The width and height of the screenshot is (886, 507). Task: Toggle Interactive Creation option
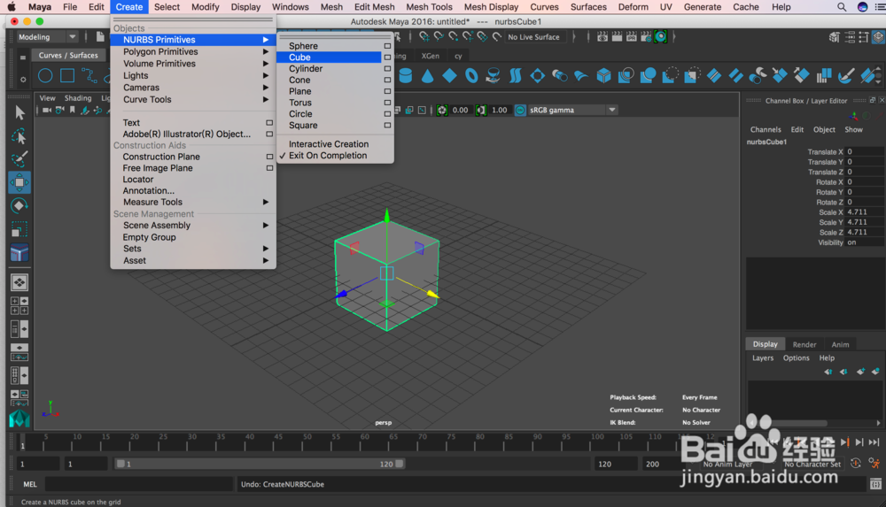[329, 144]
